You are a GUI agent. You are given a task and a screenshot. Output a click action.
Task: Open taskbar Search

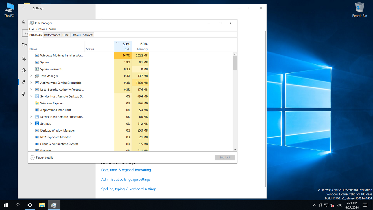pos(18,205)
